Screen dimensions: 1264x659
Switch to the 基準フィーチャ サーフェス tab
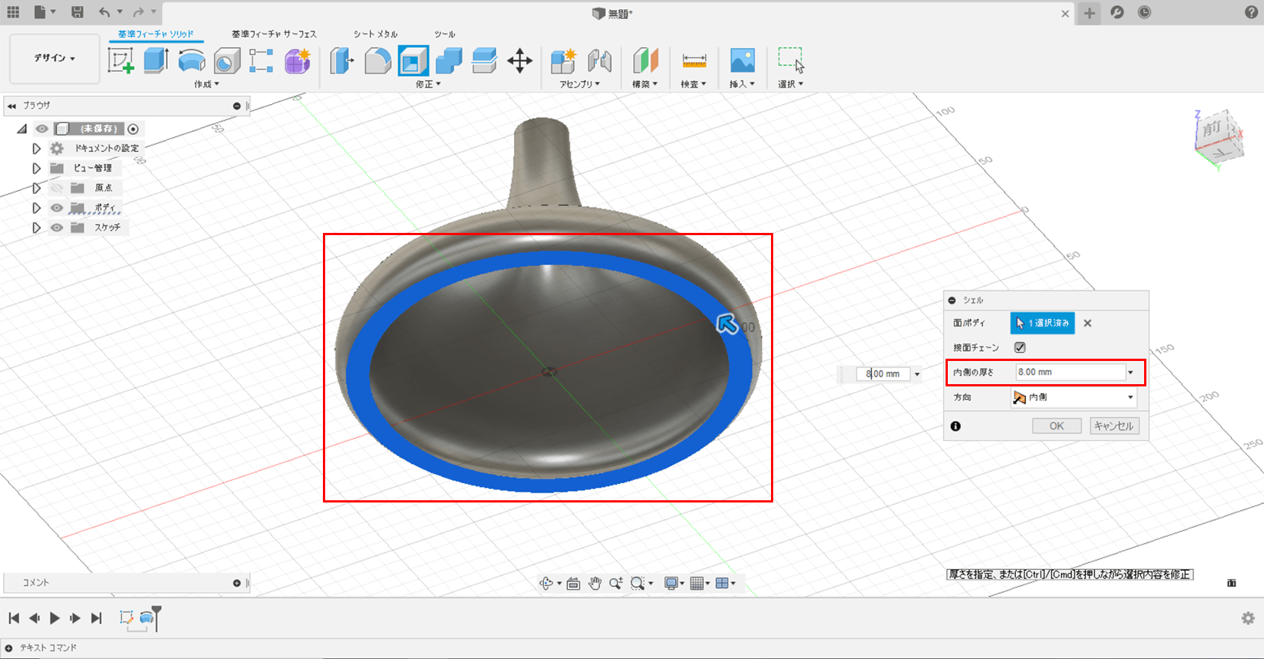pyautogui.click(x=273, y=34)
